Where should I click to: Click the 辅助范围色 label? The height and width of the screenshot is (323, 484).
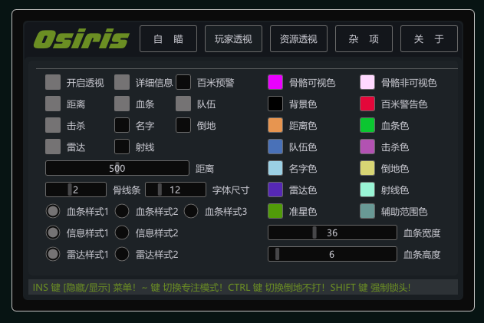tap(404, 212)
